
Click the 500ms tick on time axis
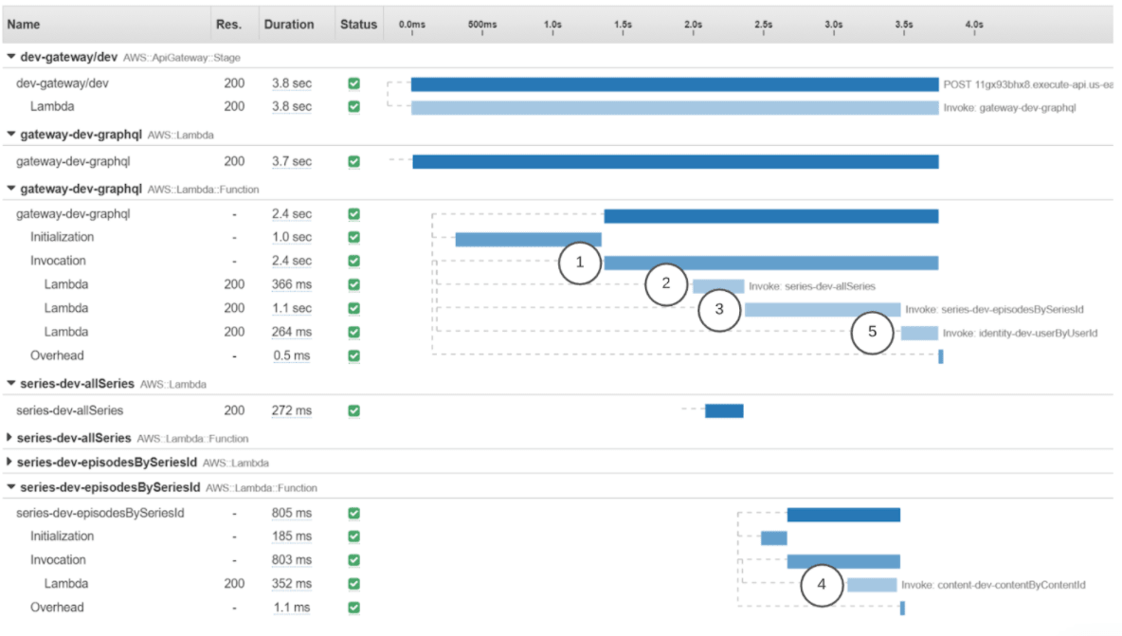pyautogui.click(x=482, y=25)
